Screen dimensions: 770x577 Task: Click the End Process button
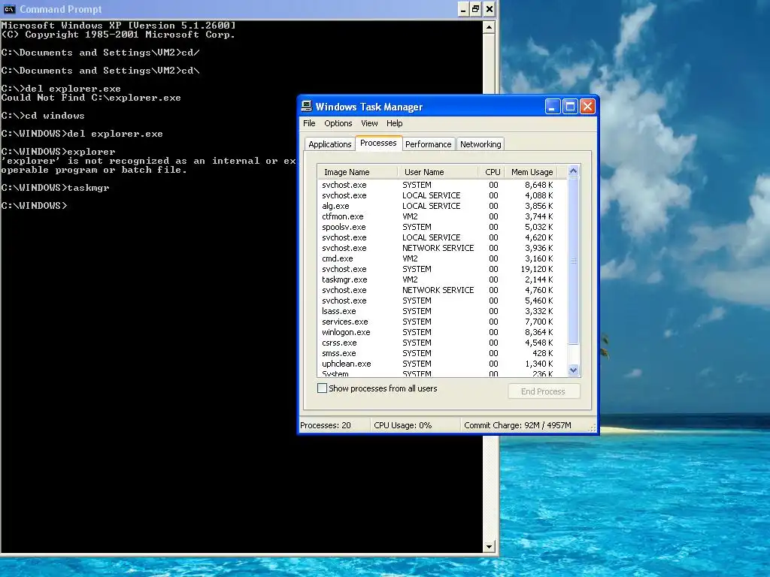tap(543, 391)
